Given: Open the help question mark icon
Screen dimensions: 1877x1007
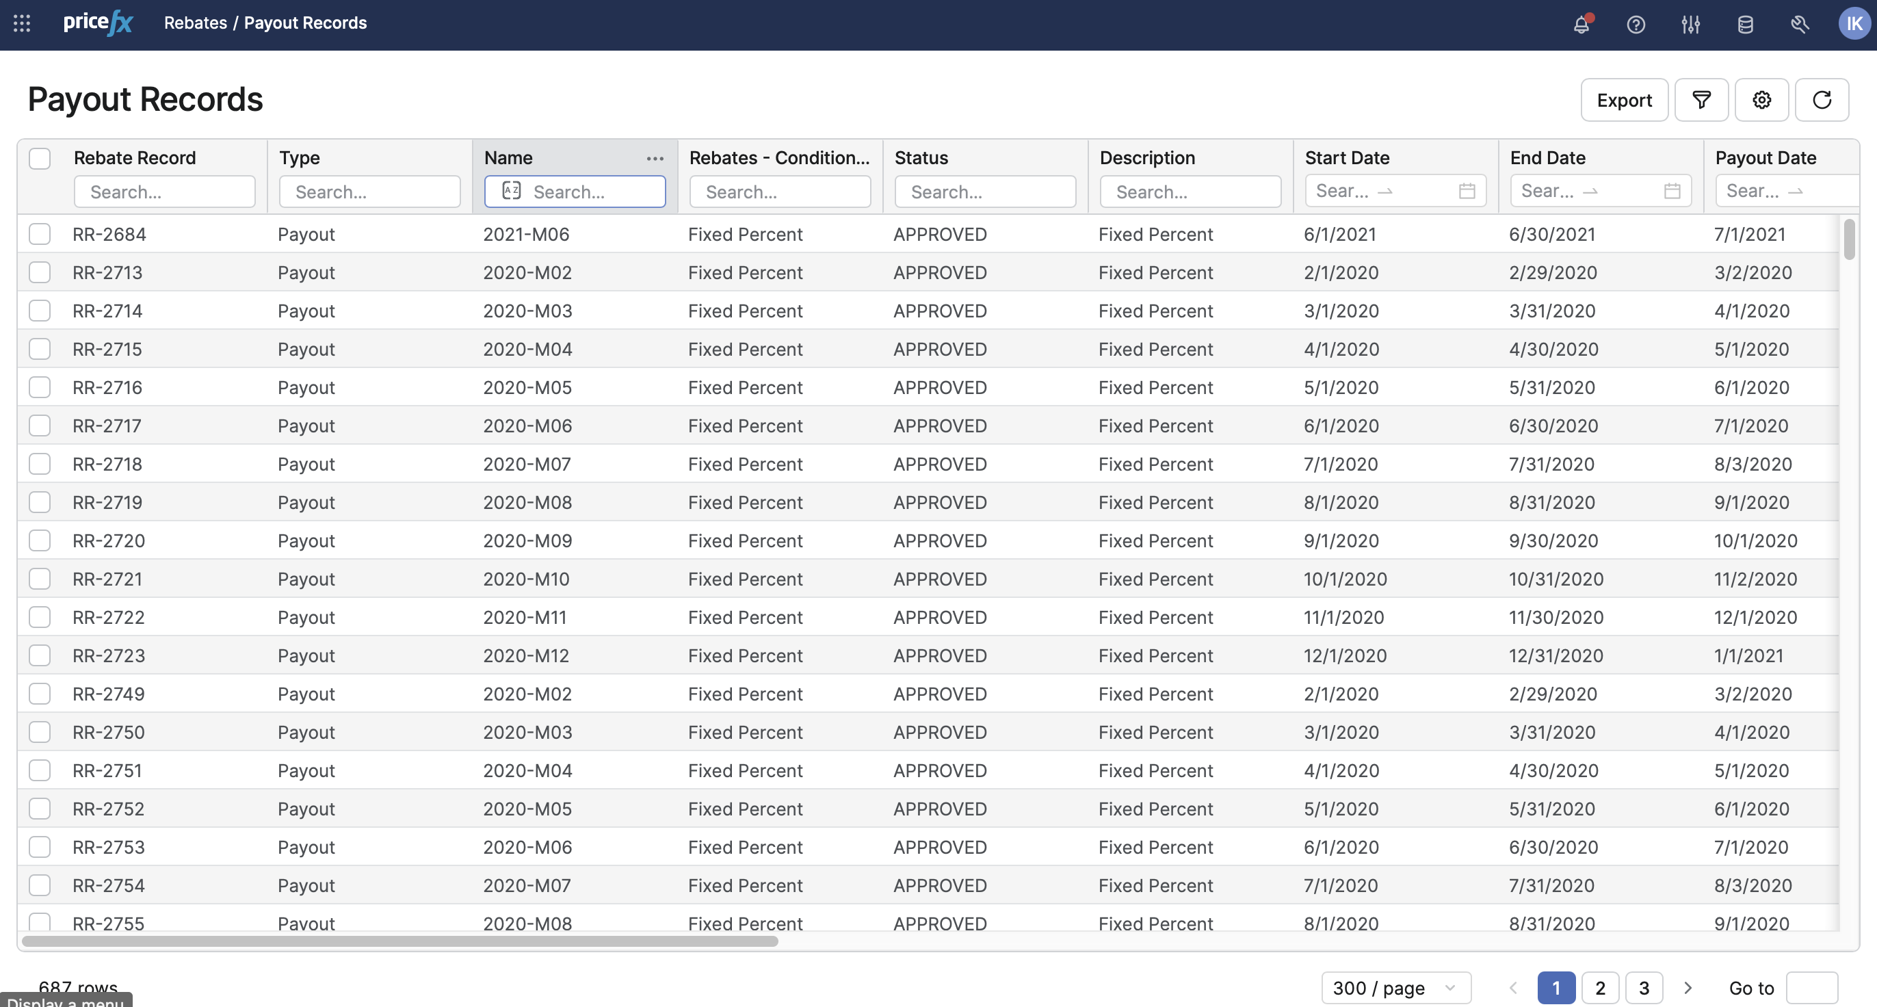Looking at the screenshot, I should [x=1635, y=24].
